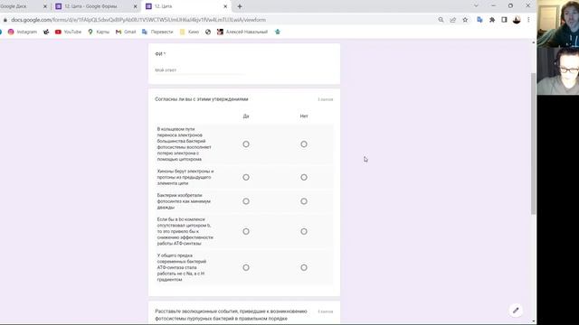Select Да for the кольцевом пути statement
Viewport: 579px width, 325px height.
246,144
